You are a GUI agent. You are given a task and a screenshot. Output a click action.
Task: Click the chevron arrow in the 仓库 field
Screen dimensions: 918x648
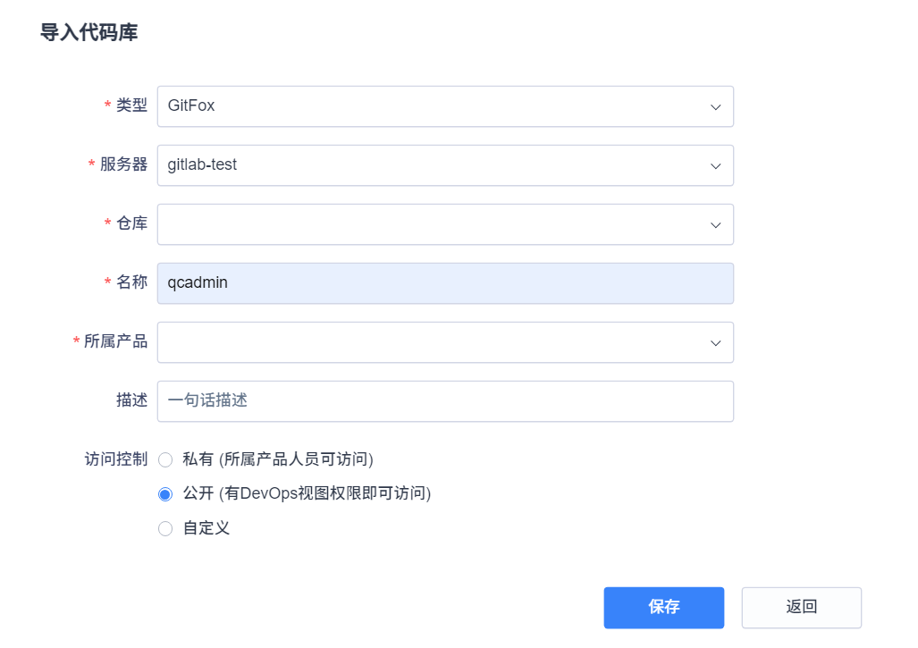(x=715, y=224)
